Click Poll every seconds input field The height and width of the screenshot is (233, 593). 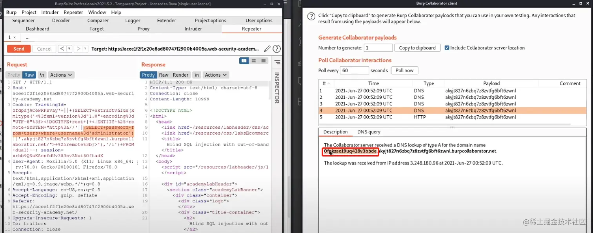(355, 70)
